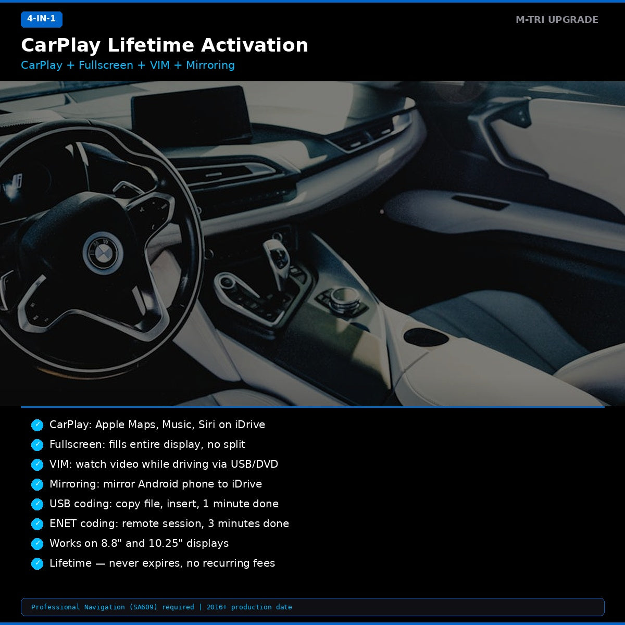
Task: Open the BMW interior photo
Action: pyautogui.click(x=312, y=244)
